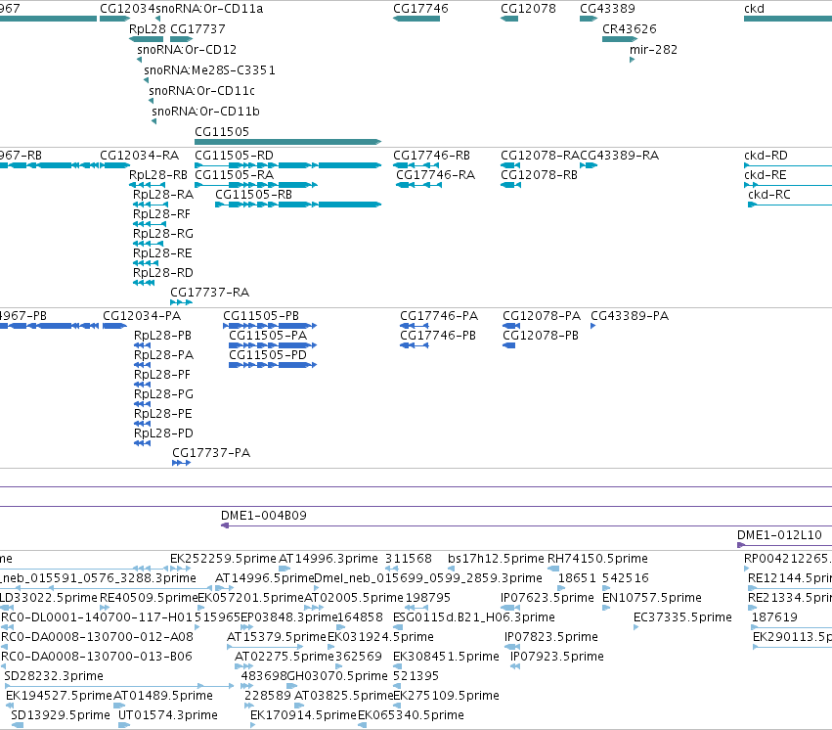Click EST IP07623.5prime
The height and width of the screenshot is (730, 832).
[547, 598]
